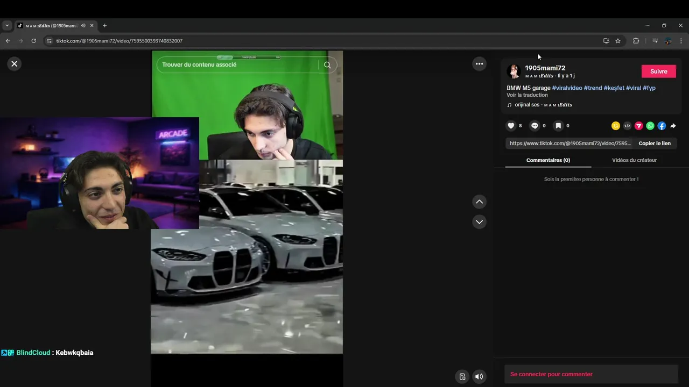Open the media controls icon in toolbar

(655, 41)
